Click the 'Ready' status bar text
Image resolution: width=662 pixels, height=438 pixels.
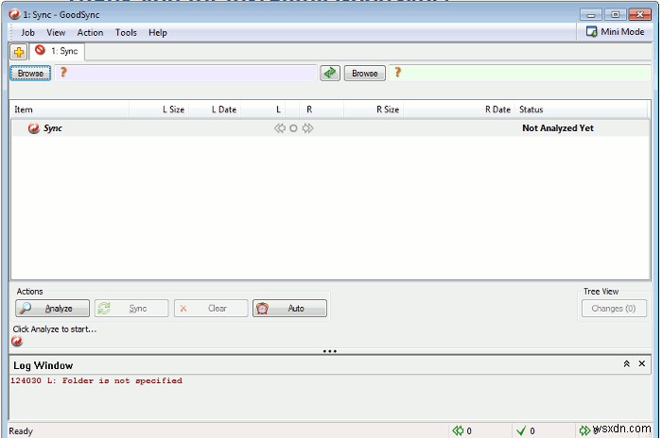point(21,431)
